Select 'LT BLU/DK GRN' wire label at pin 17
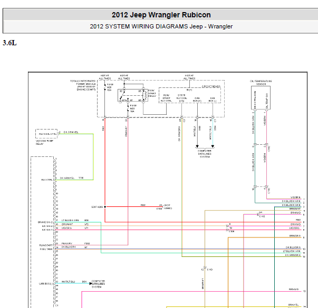 click(70, 220)
